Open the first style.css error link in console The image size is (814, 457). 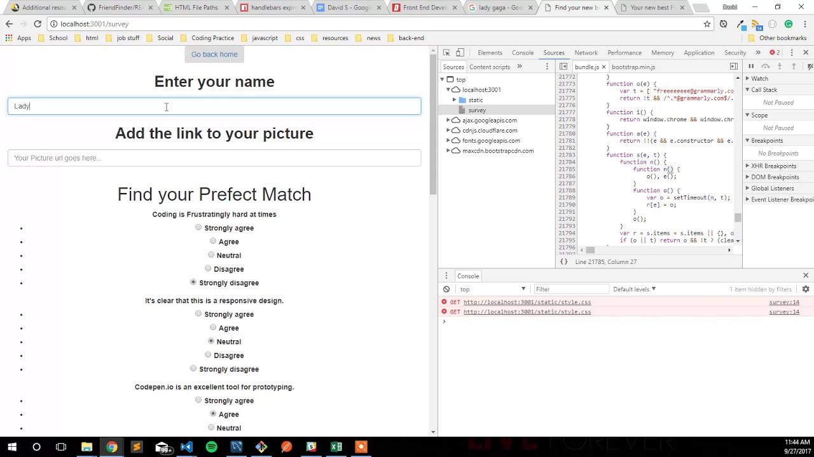point(527,302)
